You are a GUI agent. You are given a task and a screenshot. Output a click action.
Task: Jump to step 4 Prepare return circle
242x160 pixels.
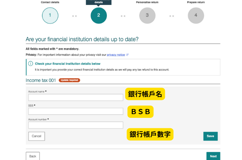coord(196,15)
